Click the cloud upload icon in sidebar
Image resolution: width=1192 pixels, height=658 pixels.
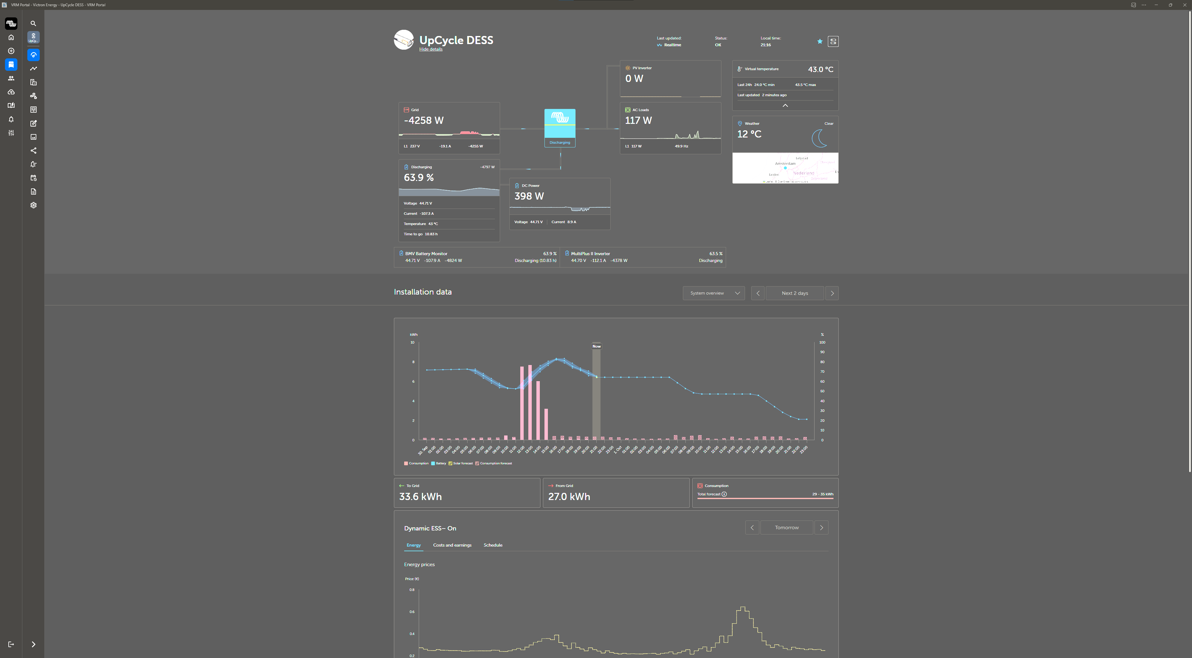coord(11,92)
